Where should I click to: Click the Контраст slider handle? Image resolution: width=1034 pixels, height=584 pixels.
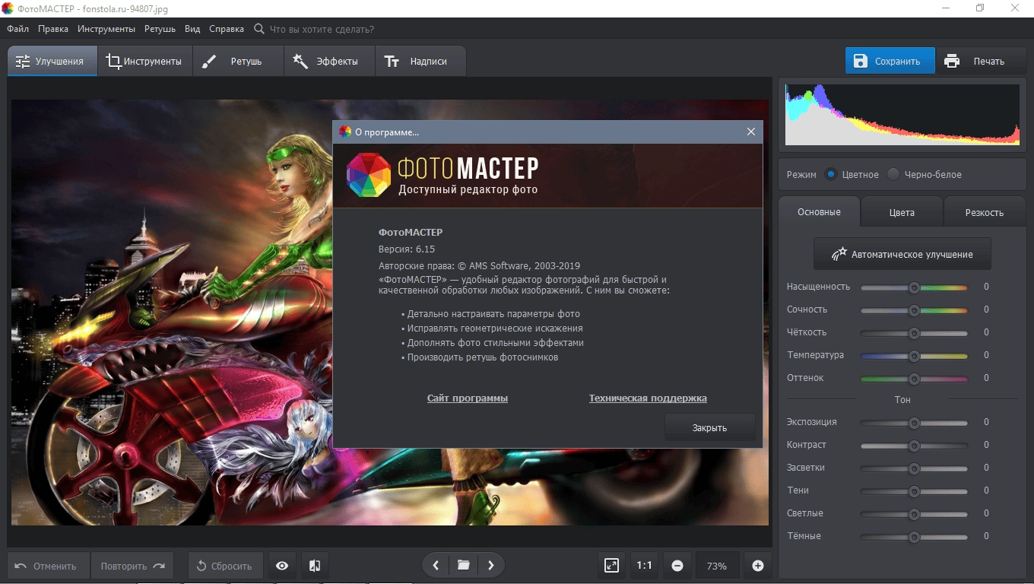pos(914,446)
